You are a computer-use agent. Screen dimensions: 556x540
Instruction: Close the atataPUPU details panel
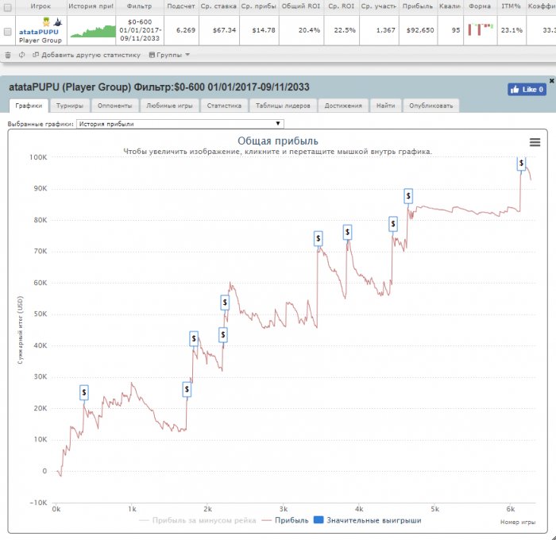[552, 80]
